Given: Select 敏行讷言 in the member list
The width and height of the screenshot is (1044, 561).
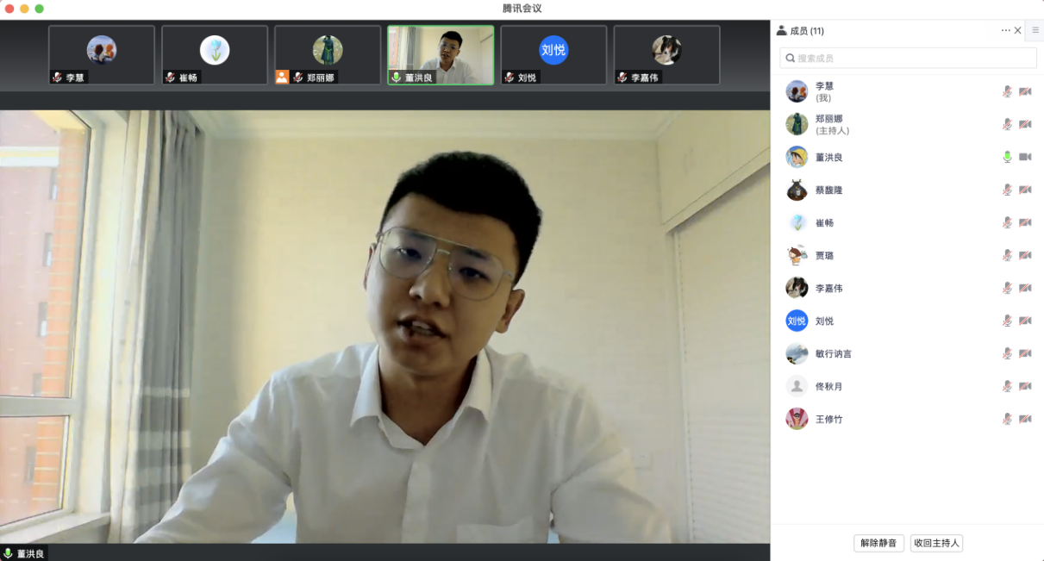Looking at the screenshot, I should click(833, 353).
